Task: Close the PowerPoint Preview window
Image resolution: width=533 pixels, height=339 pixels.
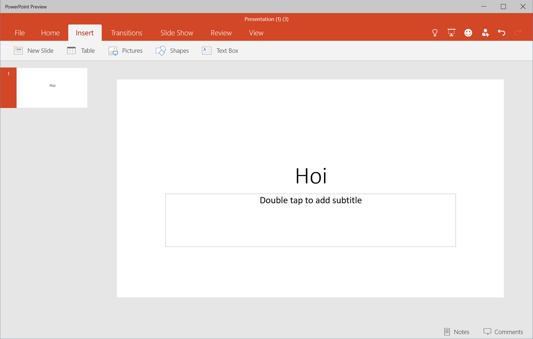Action: coord(523,7)
